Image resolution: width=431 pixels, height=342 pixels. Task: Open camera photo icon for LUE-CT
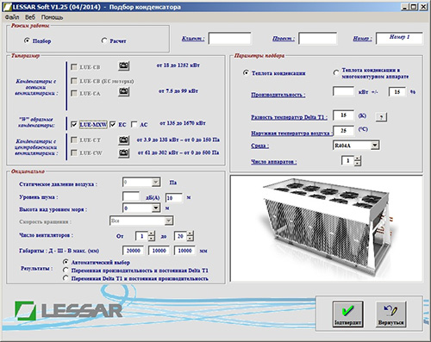coord(124,140)
